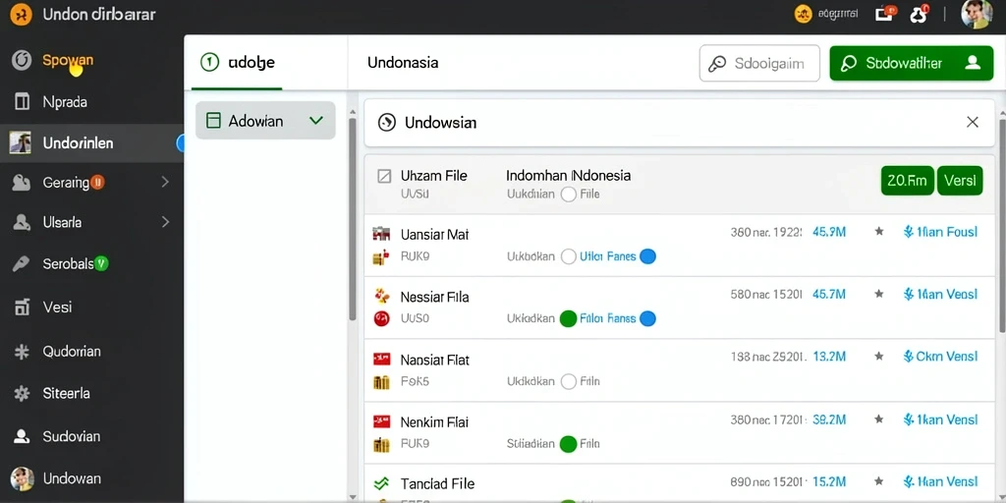This screenshot has width=1006, height=503.
Task: Toggle the blue dot in Uansiar Mai row
Action: [x=648, y=256]
